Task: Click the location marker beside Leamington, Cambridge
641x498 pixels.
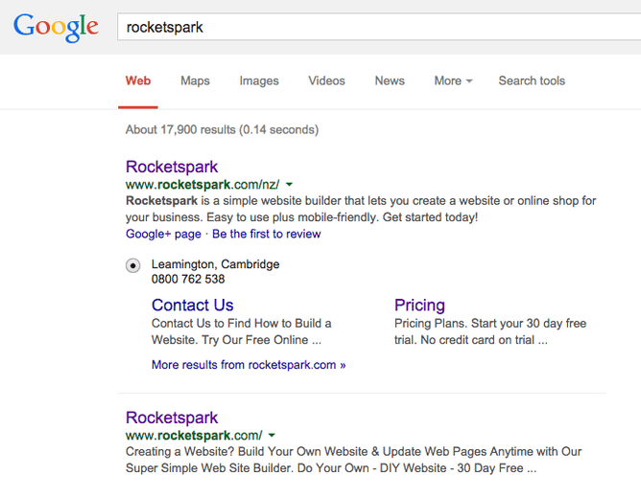Action: [x=132, y=265]
